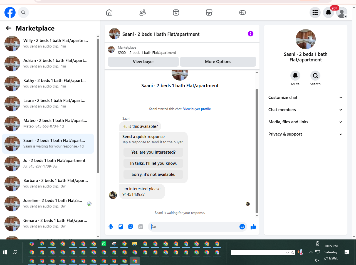Open Windows Start menu

(5, 252)
